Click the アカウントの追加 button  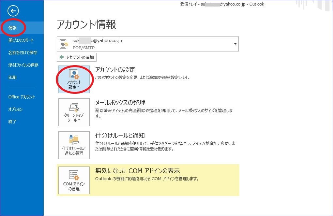pos(77,57)
